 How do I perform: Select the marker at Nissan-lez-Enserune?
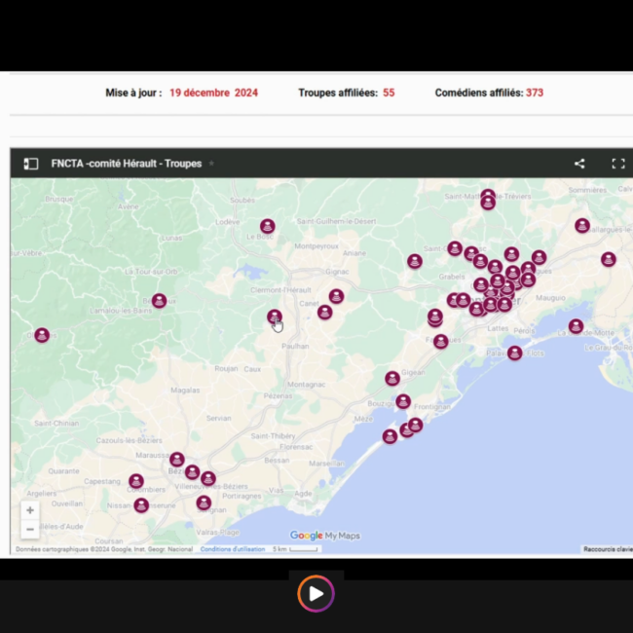pyautogui.click(x=141, y=505)
